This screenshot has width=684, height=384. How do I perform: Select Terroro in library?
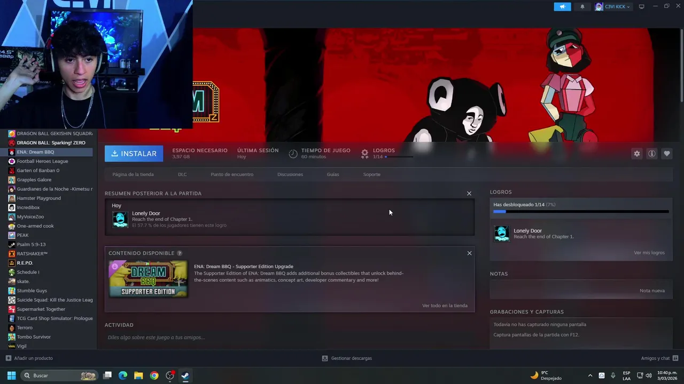(50, 327)
